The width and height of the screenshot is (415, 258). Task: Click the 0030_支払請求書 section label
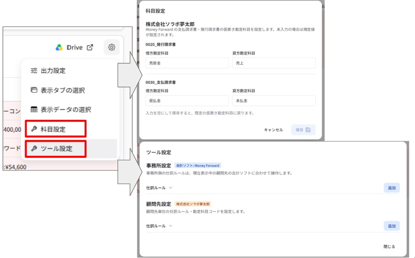tap(161, 83)
